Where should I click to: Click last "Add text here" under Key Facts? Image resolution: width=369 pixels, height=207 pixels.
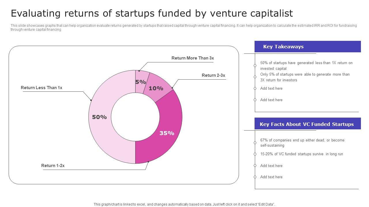tap(271, 177)
